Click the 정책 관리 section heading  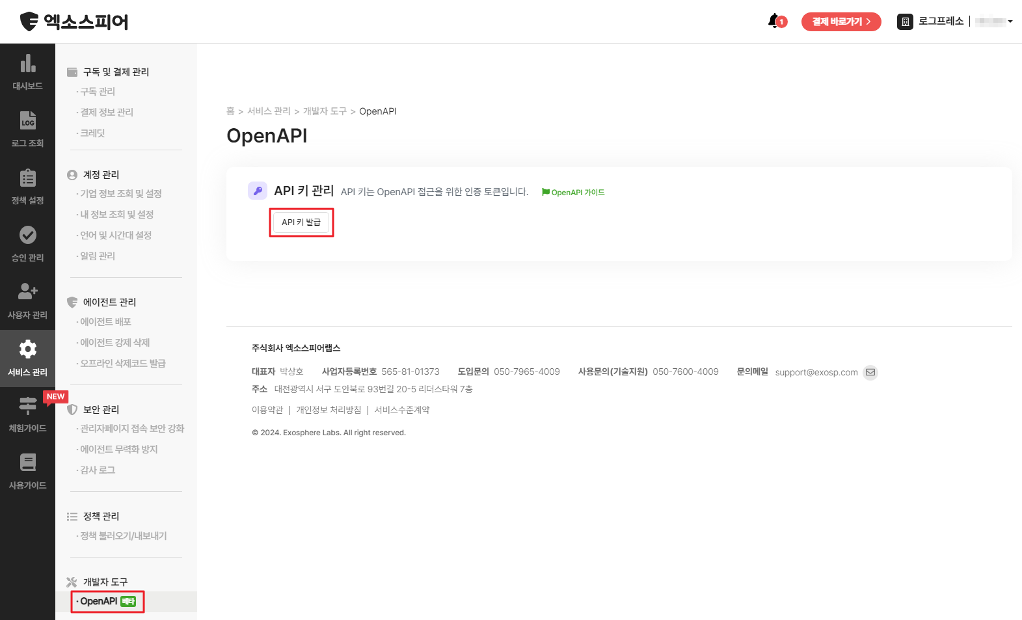point(101,516)
